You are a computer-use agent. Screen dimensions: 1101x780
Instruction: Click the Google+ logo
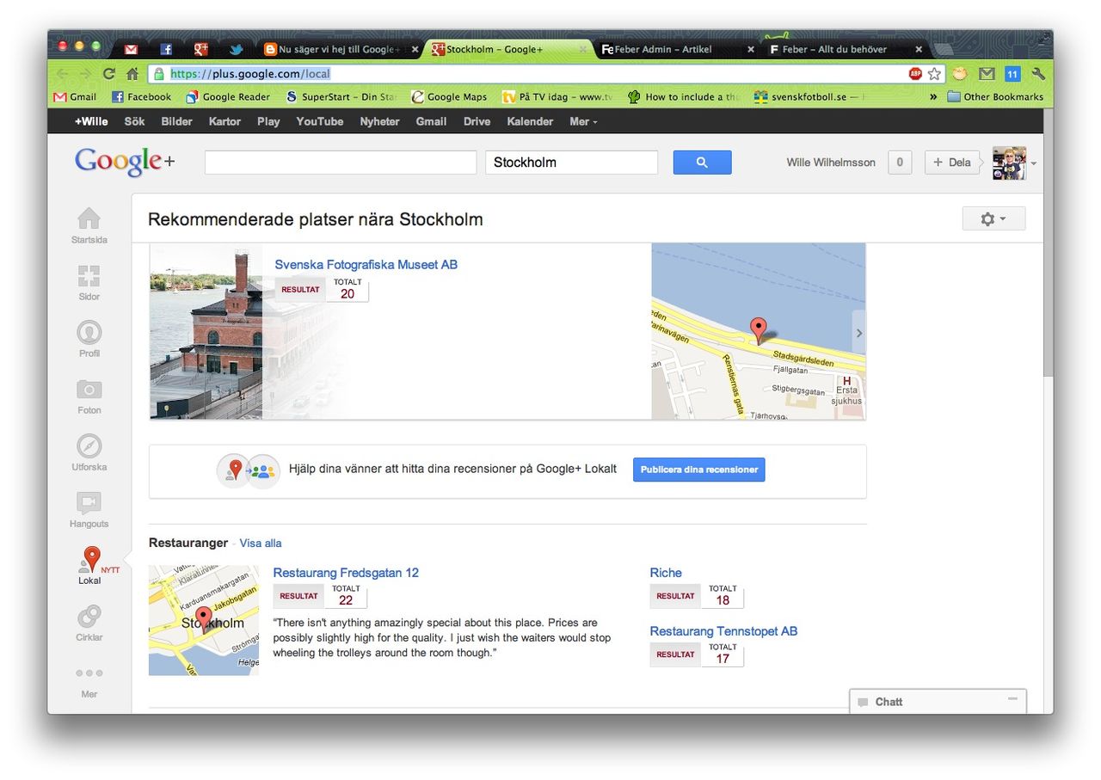click(125, 162)
